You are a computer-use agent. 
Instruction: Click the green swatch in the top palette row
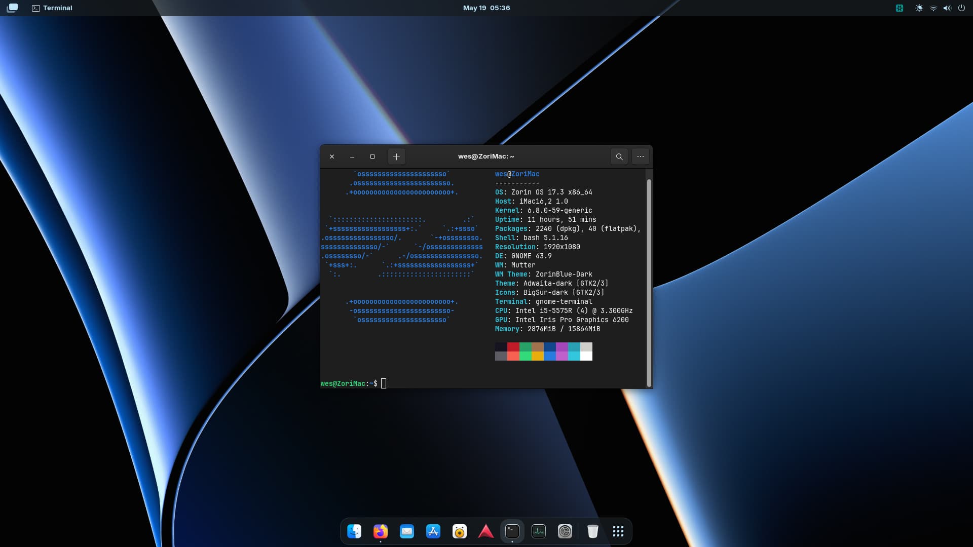coord(526,347)
